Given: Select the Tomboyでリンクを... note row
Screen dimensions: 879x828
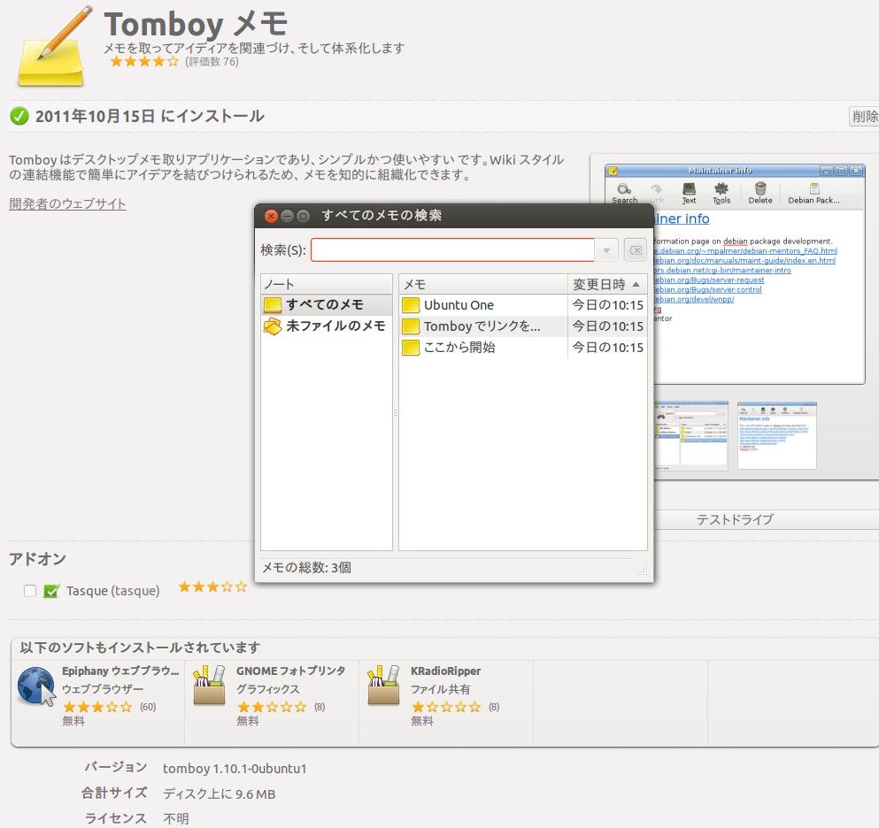Looking at the screenshot, I should tap(523, 326).
